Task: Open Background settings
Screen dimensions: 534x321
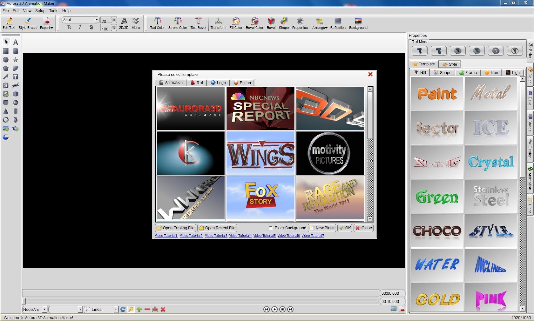Action: [358, 23]
